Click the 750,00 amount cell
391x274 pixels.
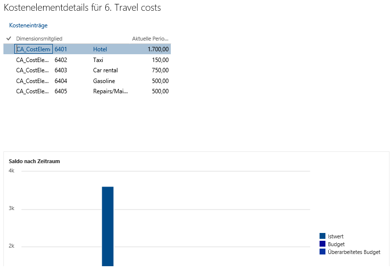[160, 70]
